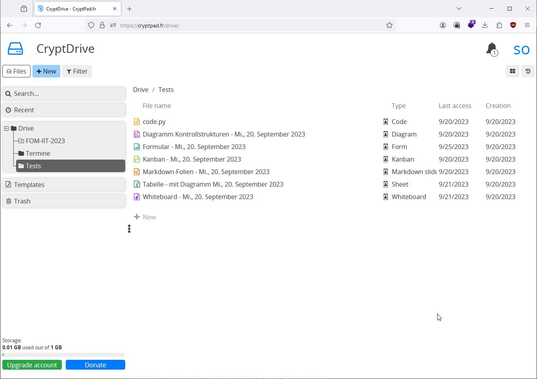Sort by Last access column header
Image resolution: width=537 pixels, height=379 pixels.
click(x=455, y=106)
